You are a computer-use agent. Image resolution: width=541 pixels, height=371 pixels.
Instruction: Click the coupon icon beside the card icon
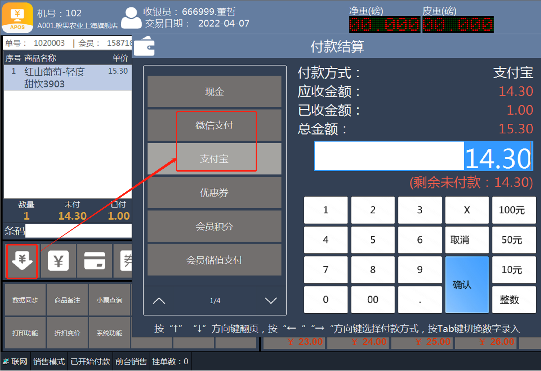126,261
